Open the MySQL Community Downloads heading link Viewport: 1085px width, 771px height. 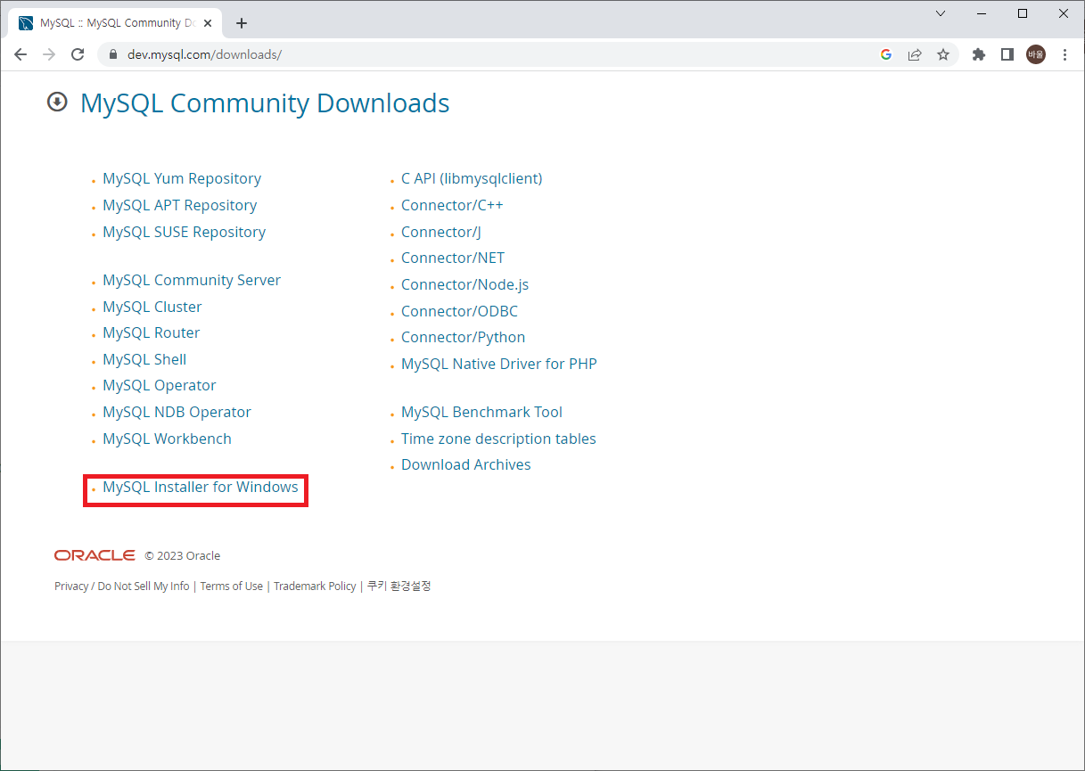point(265,103)
